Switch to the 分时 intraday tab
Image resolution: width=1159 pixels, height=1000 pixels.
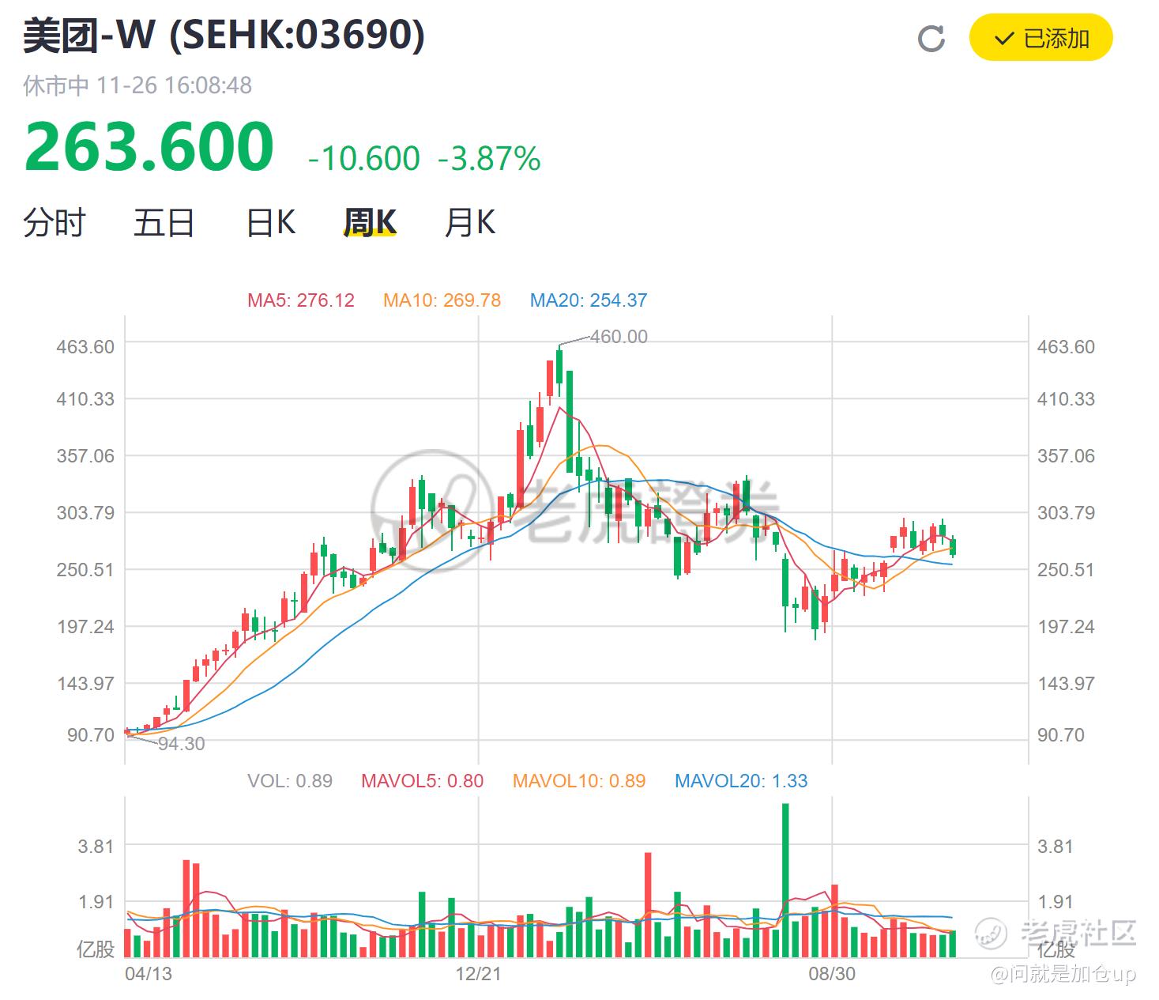click(54, 223)
